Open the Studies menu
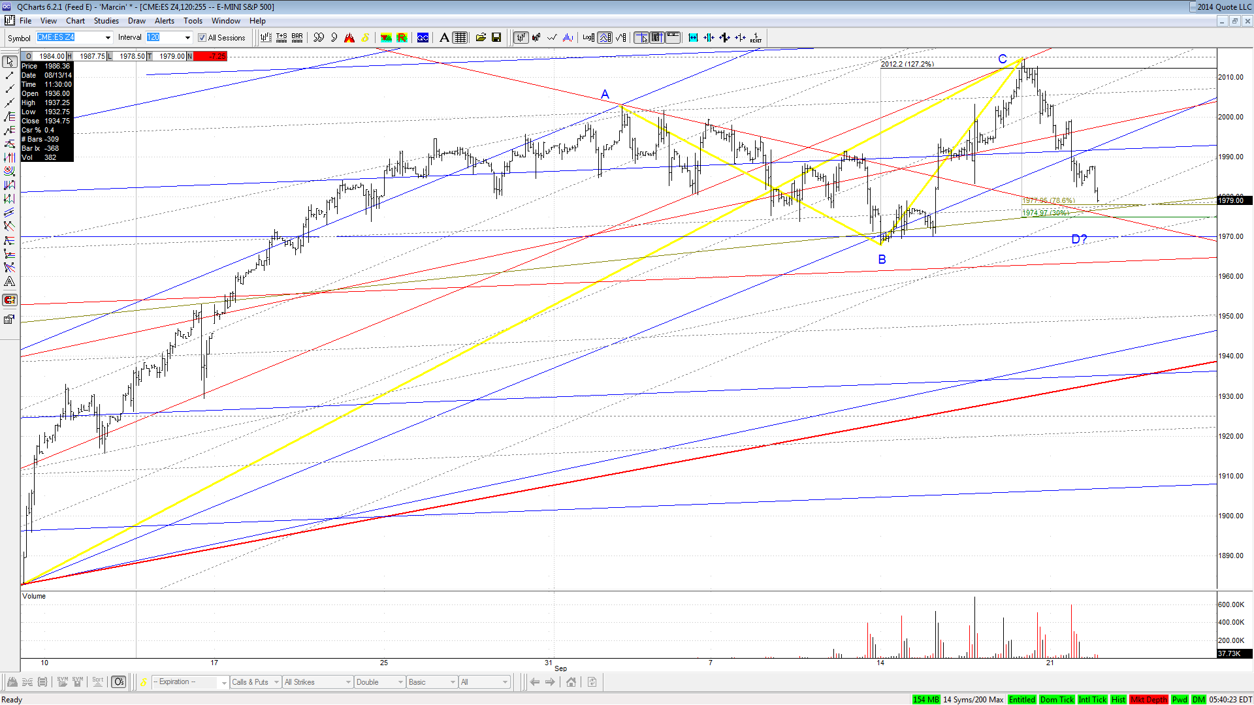This screenshot has width=1254, height=705. [106, 21]
